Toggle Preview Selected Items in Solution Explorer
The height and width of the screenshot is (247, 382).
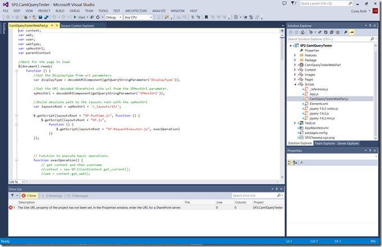[x=352, y=32]
